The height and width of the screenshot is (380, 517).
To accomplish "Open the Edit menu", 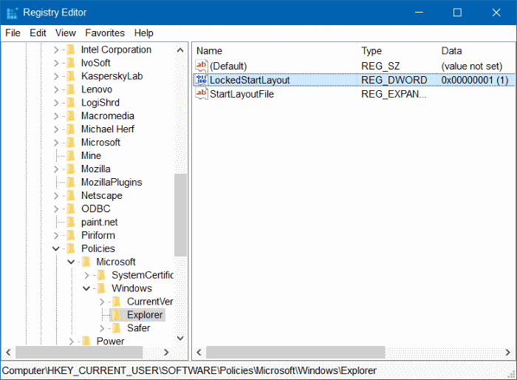I will click(38, 33).
